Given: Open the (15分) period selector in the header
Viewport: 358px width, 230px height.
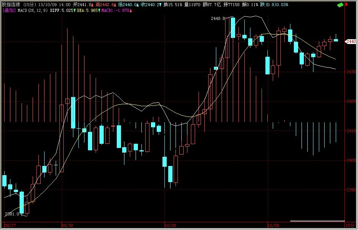Looking at the screenshot, I should click(x=29, y=4).
